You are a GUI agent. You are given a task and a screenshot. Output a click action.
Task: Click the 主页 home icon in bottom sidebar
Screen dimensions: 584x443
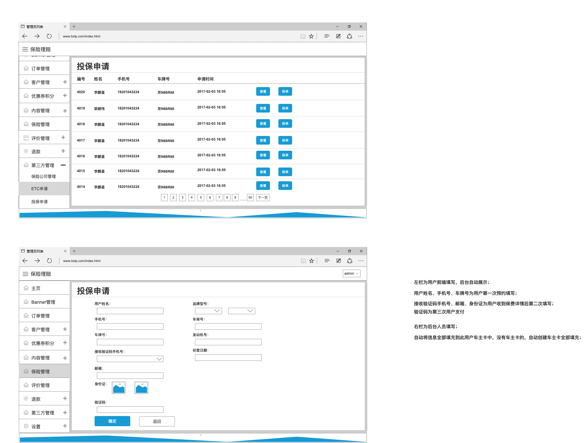[x=26, y=288]
